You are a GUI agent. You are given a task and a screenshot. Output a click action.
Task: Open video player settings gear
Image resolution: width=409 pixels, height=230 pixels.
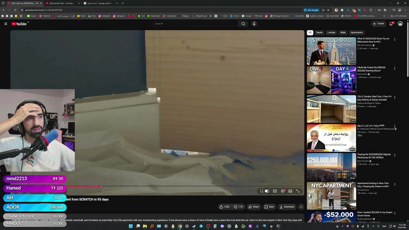[x=283, y=191]
